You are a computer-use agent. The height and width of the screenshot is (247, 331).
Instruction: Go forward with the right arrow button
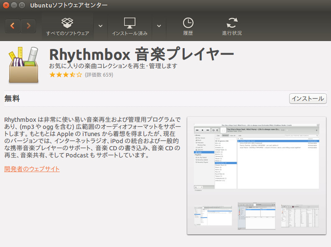click(x=28, y=26)
